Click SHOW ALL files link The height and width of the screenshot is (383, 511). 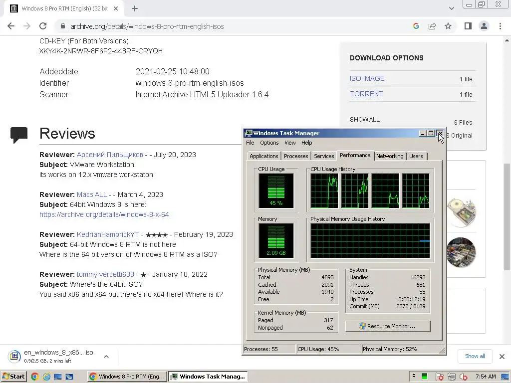(365, 120)
